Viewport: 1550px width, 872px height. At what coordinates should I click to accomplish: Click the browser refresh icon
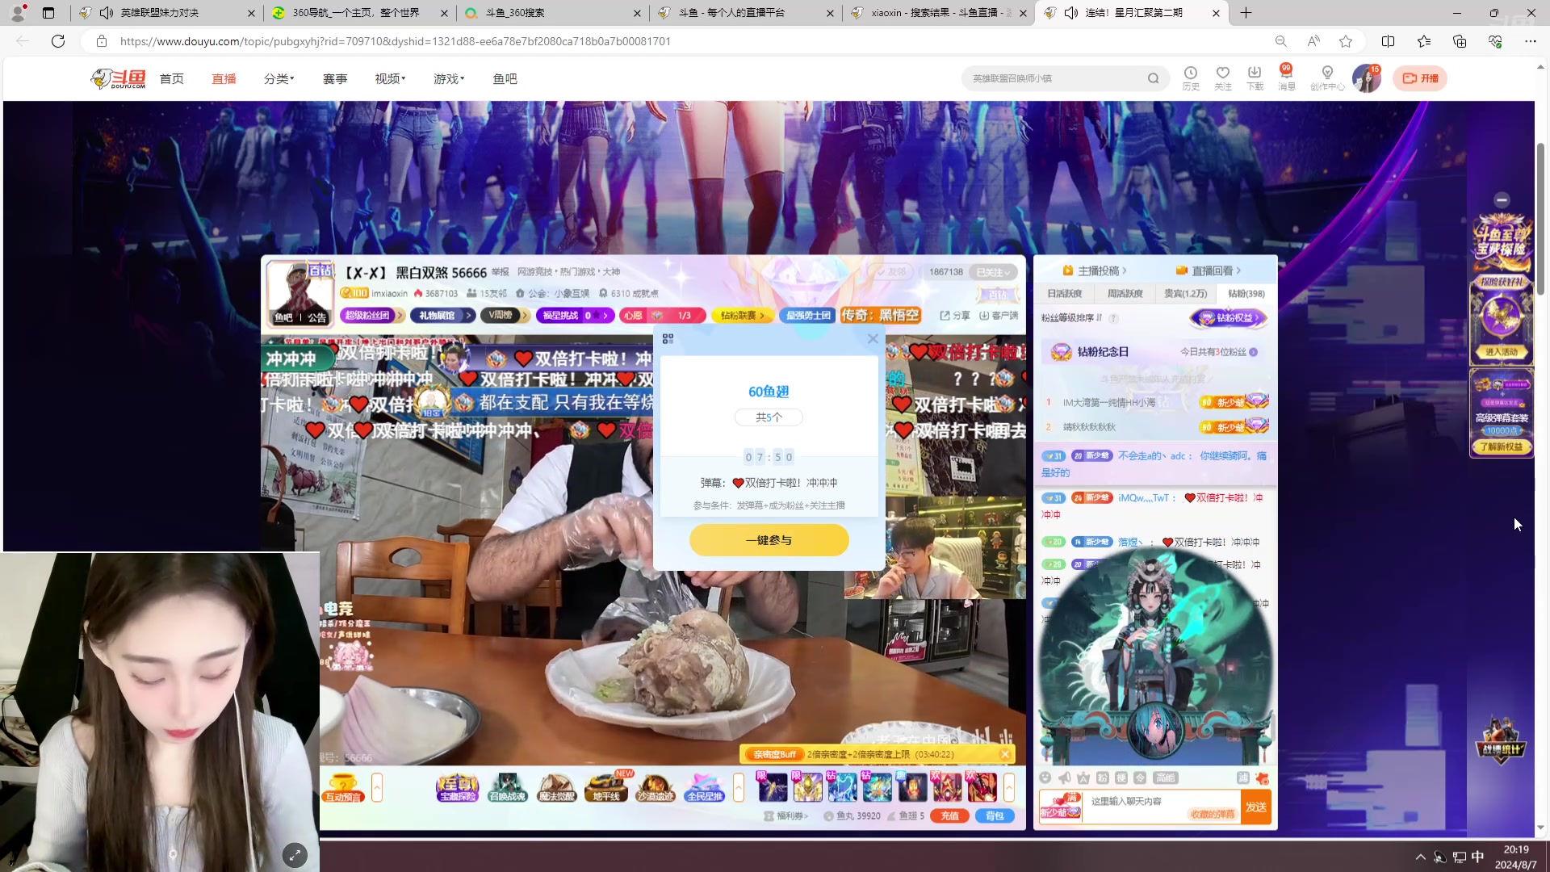click(x=58, y=41)
